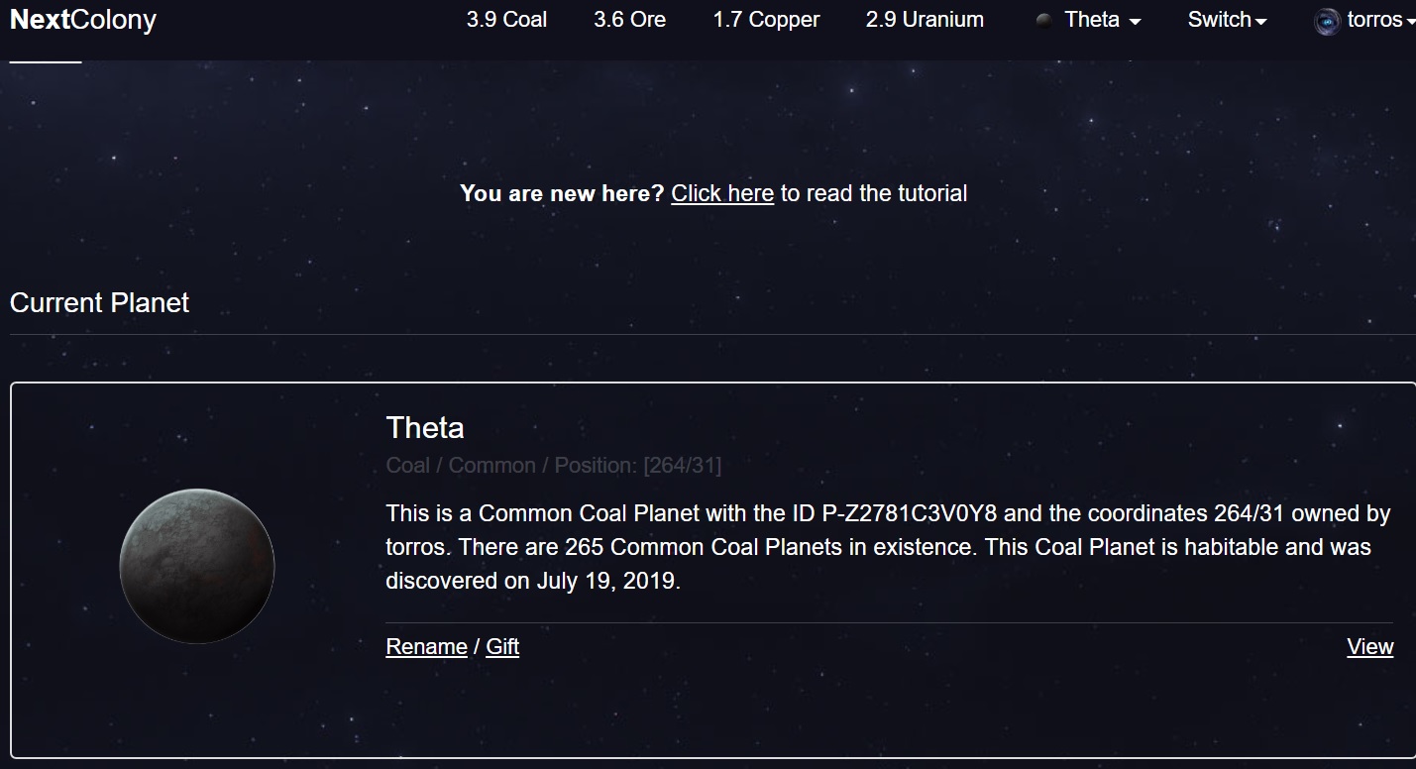Open the View link for Theta
The width and height of the screenshot is (1416, 769).
pos(1369,647)
